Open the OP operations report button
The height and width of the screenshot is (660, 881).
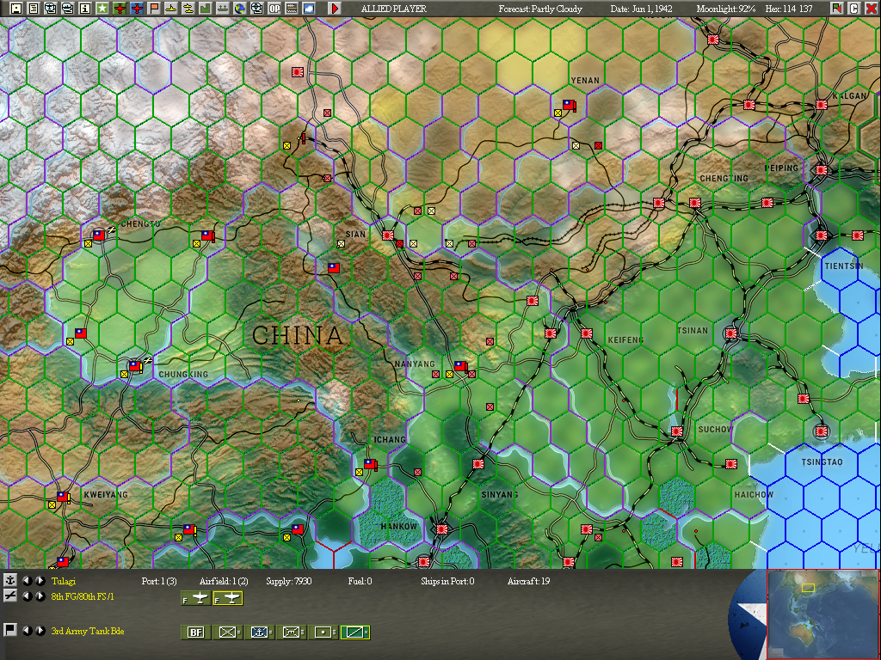274,9
